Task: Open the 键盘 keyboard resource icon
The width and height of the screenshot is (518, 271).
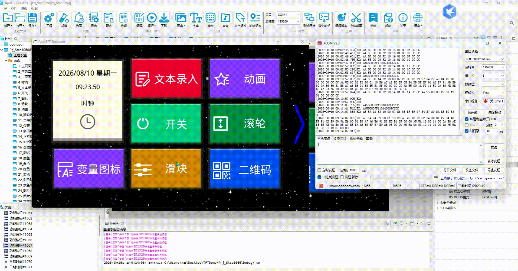Action: (x=211, y=18)
